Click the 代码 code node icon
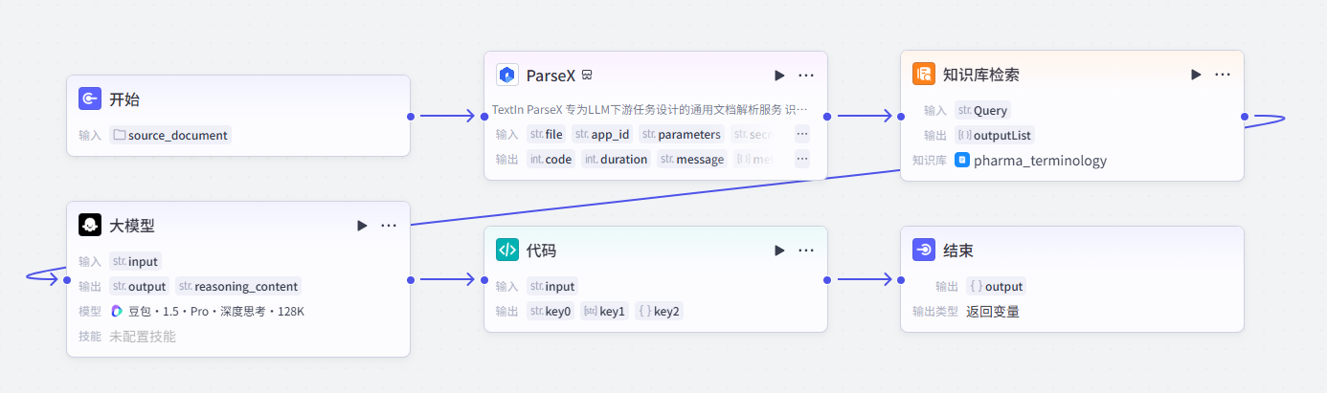The image size is (1327, 393). [x=507, y=250]
